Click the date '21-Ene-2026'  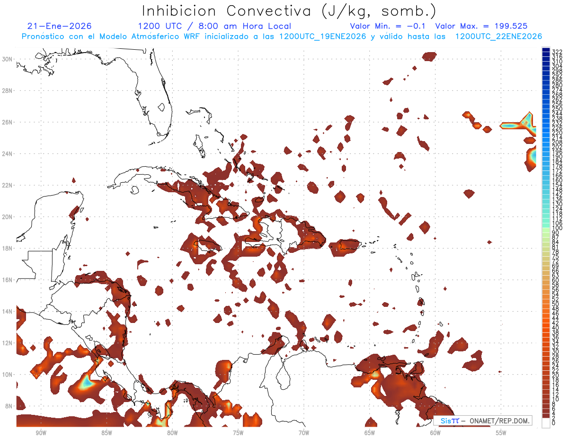(60, 26)
